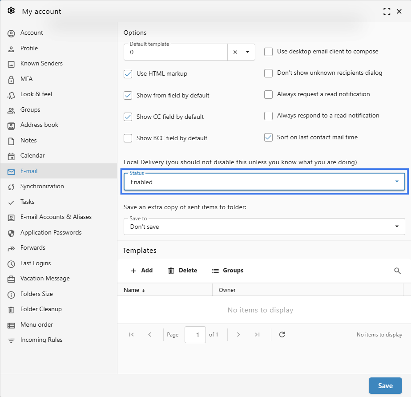Clear the Default template field with the X

235,52
